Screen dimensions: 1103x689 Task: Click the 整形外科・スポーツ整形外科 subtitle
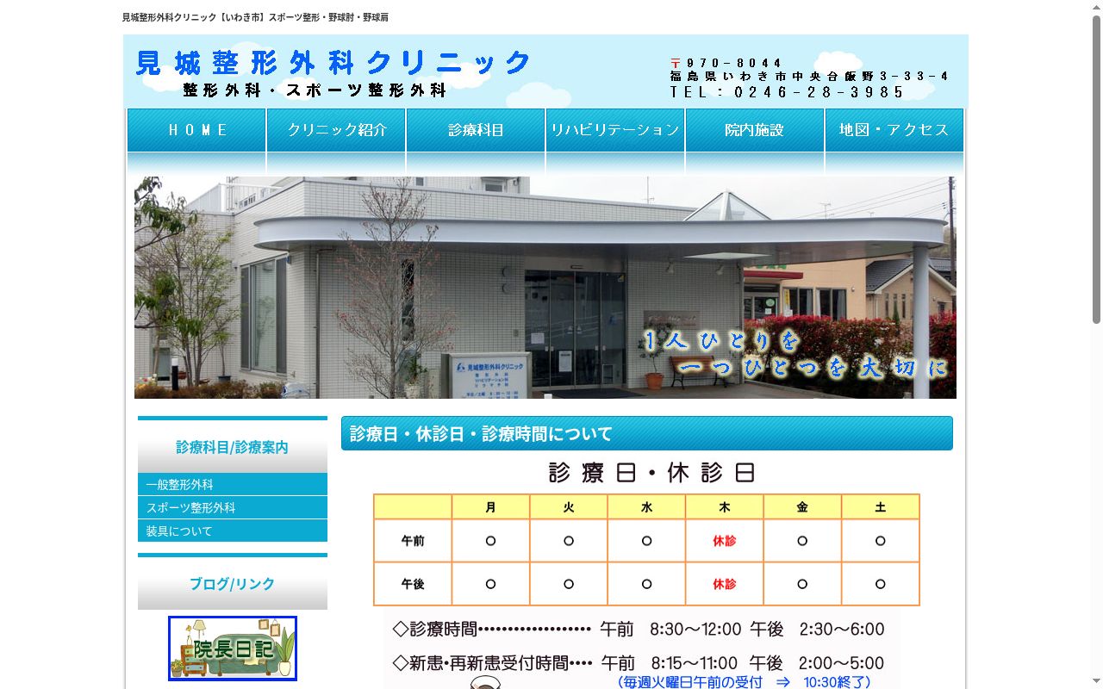315,90
